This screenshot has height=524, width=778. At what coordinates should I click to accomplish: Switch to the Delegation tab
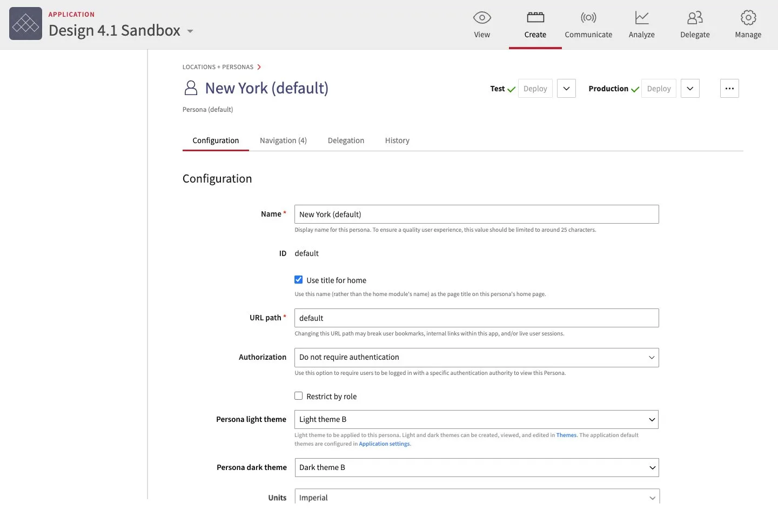[x=346, y=140]
